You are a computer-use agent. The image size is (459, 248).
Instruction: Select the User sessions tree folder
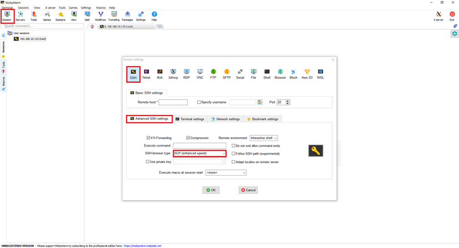tap(19, 33)
